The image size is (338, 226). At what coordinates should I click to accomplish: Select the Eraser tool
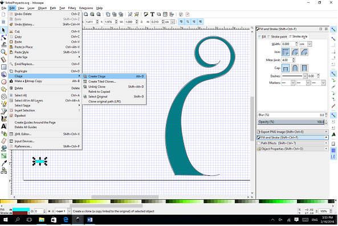click(x=3, y=141)
